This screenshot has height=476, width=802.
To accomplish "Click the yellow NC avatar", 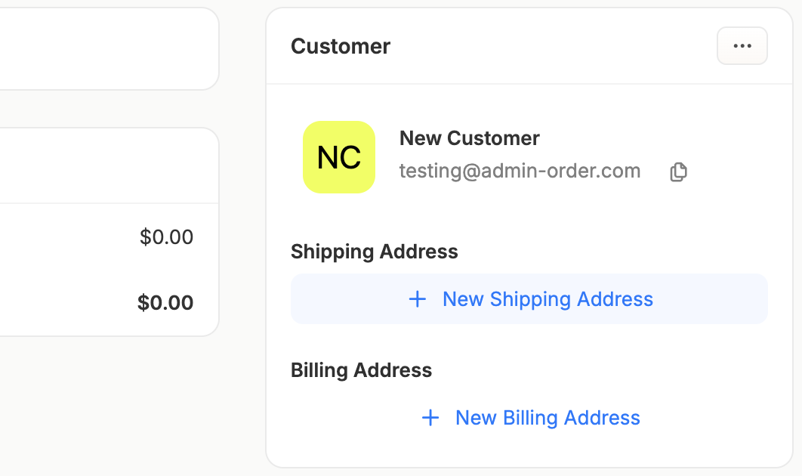I will [339, 157].
